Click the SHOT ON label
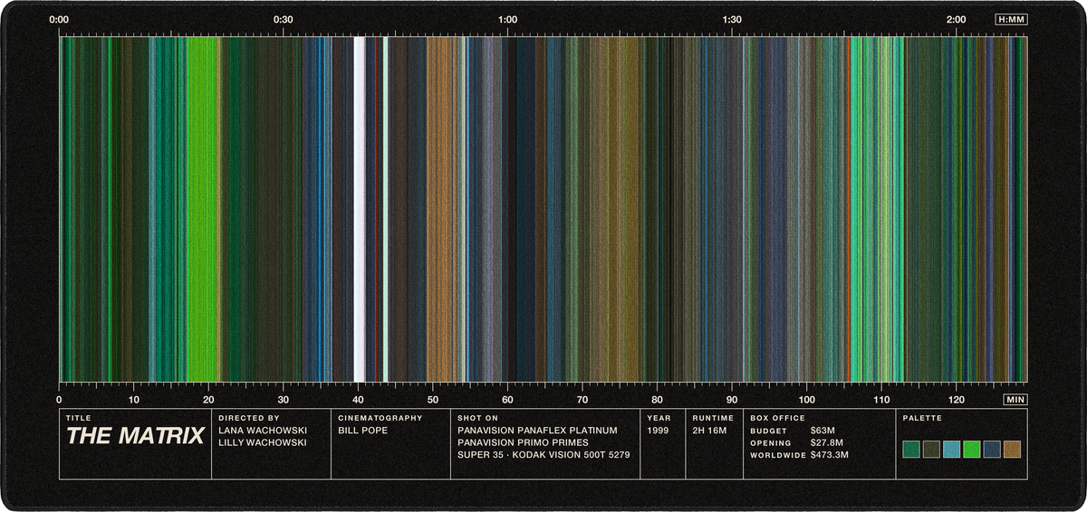This screenshot has height=512, width=1087. click(x=477, y=418)
